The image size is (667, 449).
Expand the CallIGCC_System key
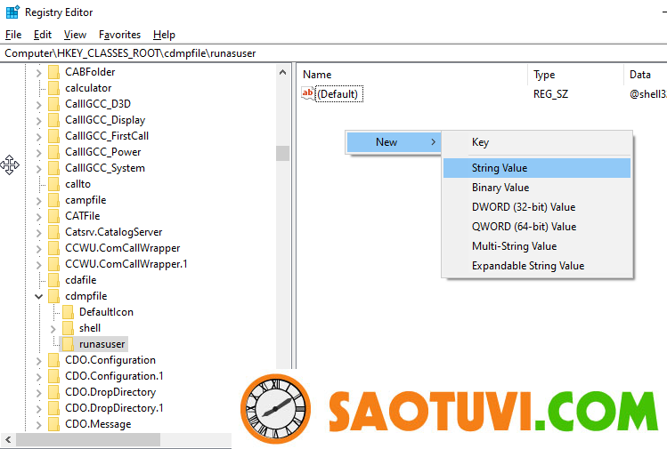pyautogui.click(x=38, y=169)
